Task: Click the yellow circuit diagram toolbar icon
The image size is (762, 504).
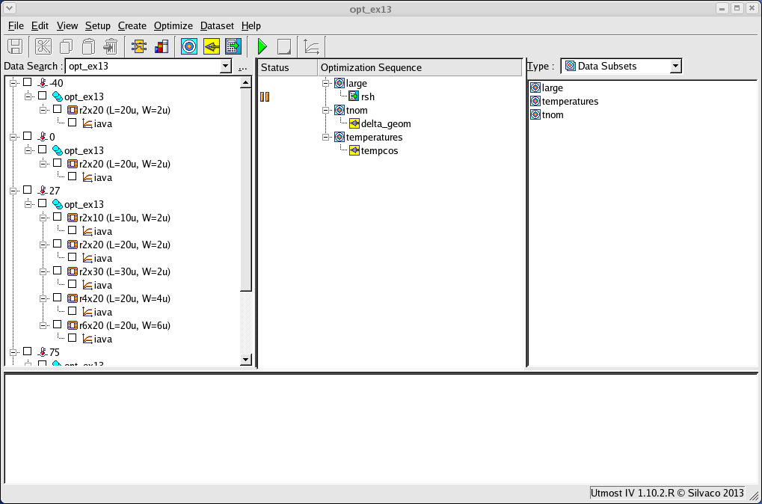Action: [139, 46]
